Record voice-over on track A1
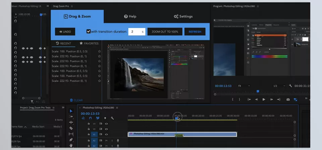This screenshot has width=322, height=150. click(118, 141)
